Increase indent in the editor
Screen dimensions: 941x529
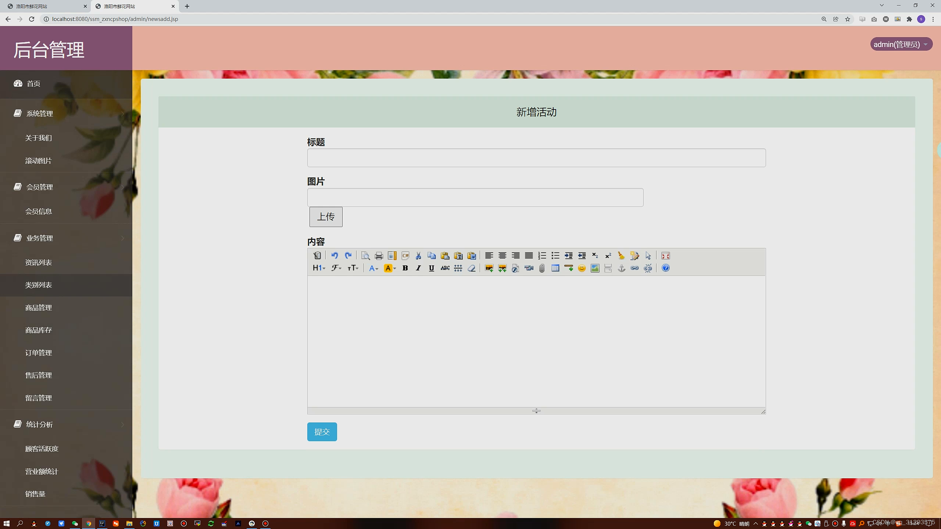coord(568,256)
